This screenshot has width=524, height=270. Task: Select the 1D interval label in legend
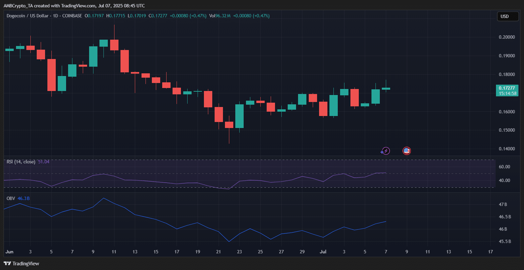click(x=55, y=16)
